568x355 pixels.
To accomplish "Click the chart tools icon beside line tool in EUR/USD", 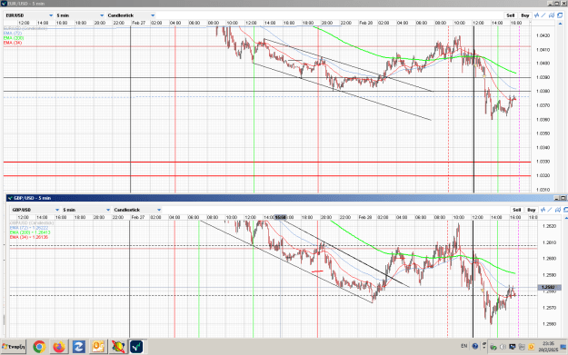I will 552,15.
